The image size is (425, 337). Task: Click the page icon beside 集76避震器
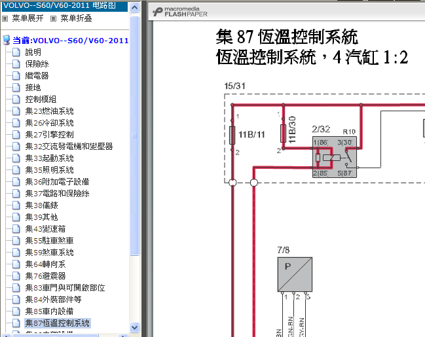[16, 276]
